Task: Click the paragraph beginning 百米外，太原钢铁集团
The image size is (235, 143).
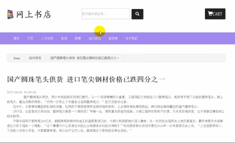Action: click(106, 107)
